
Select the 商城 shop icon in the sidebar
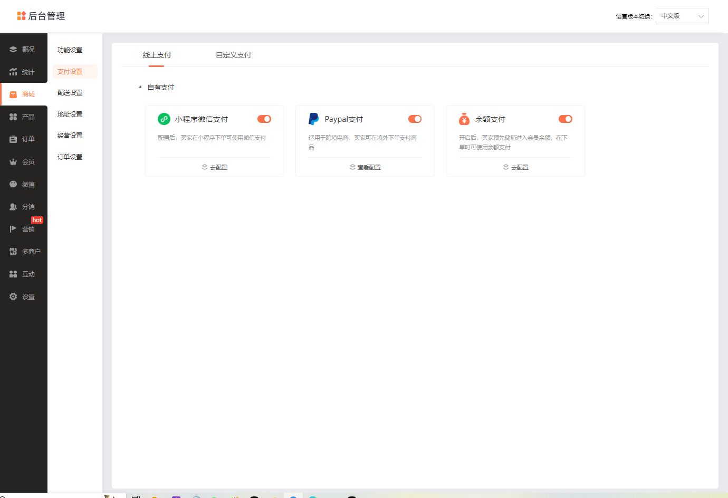point(13,94)
